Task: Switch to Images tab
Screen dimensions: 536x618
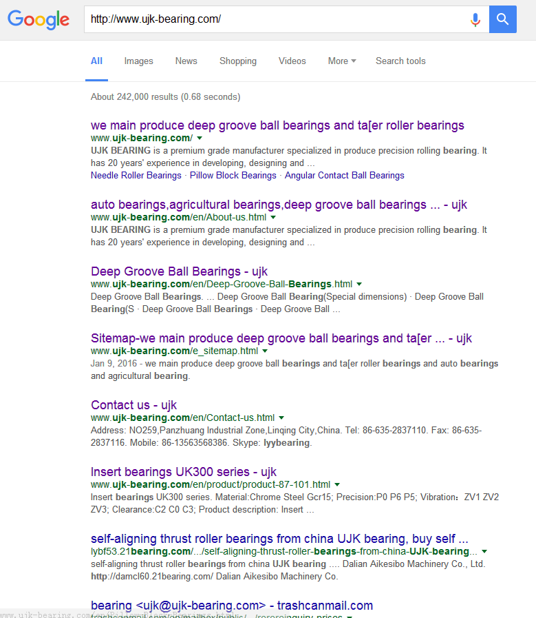Action: pyautogui.click(x=138, y=61)
